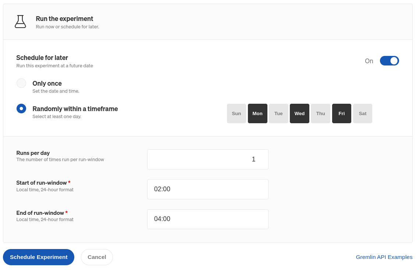The width and height of the screenshot is (416, 270).
Task: Enable Sunday in the day selector
Action: tap(237, 114)
